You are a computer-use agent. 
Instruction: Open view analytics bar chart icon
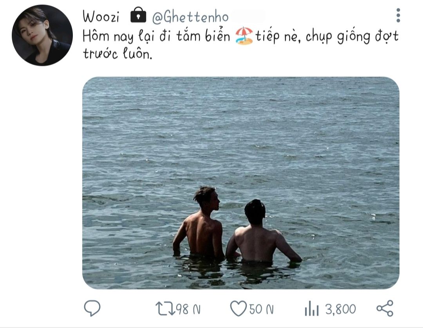tap(312, 309)
